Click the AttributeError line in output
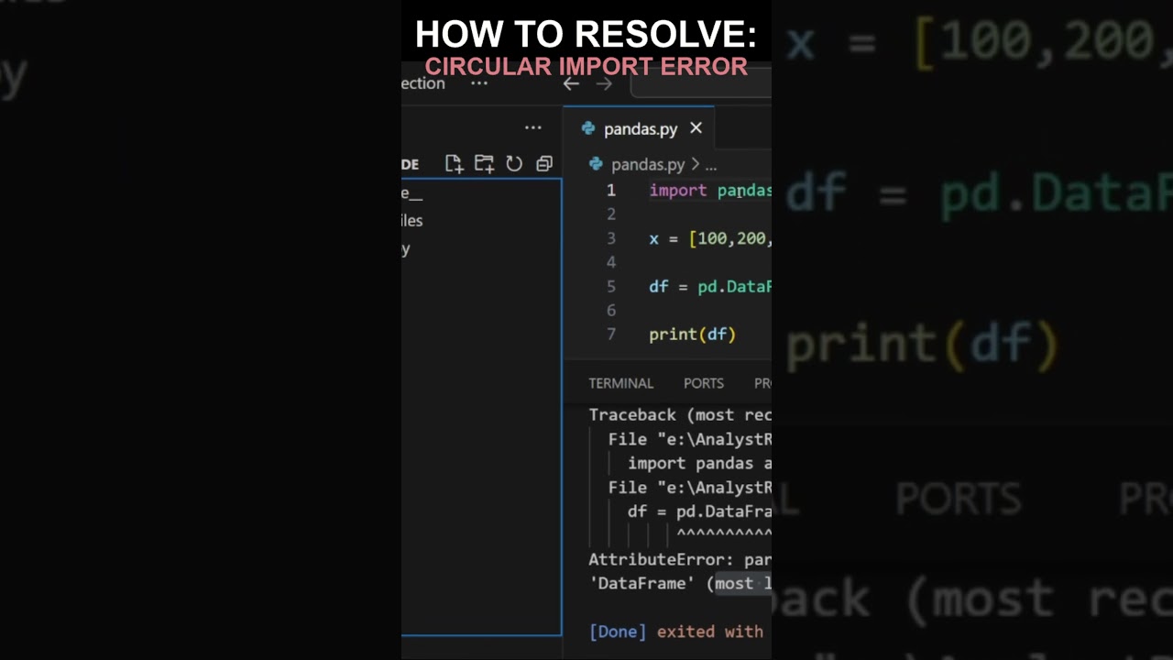Image resolution: width=1173 pixels, height=660 pixels. (x=680, y=559)
